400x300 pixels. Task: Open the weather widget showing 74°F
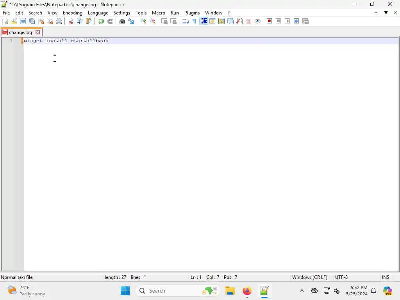26,291
